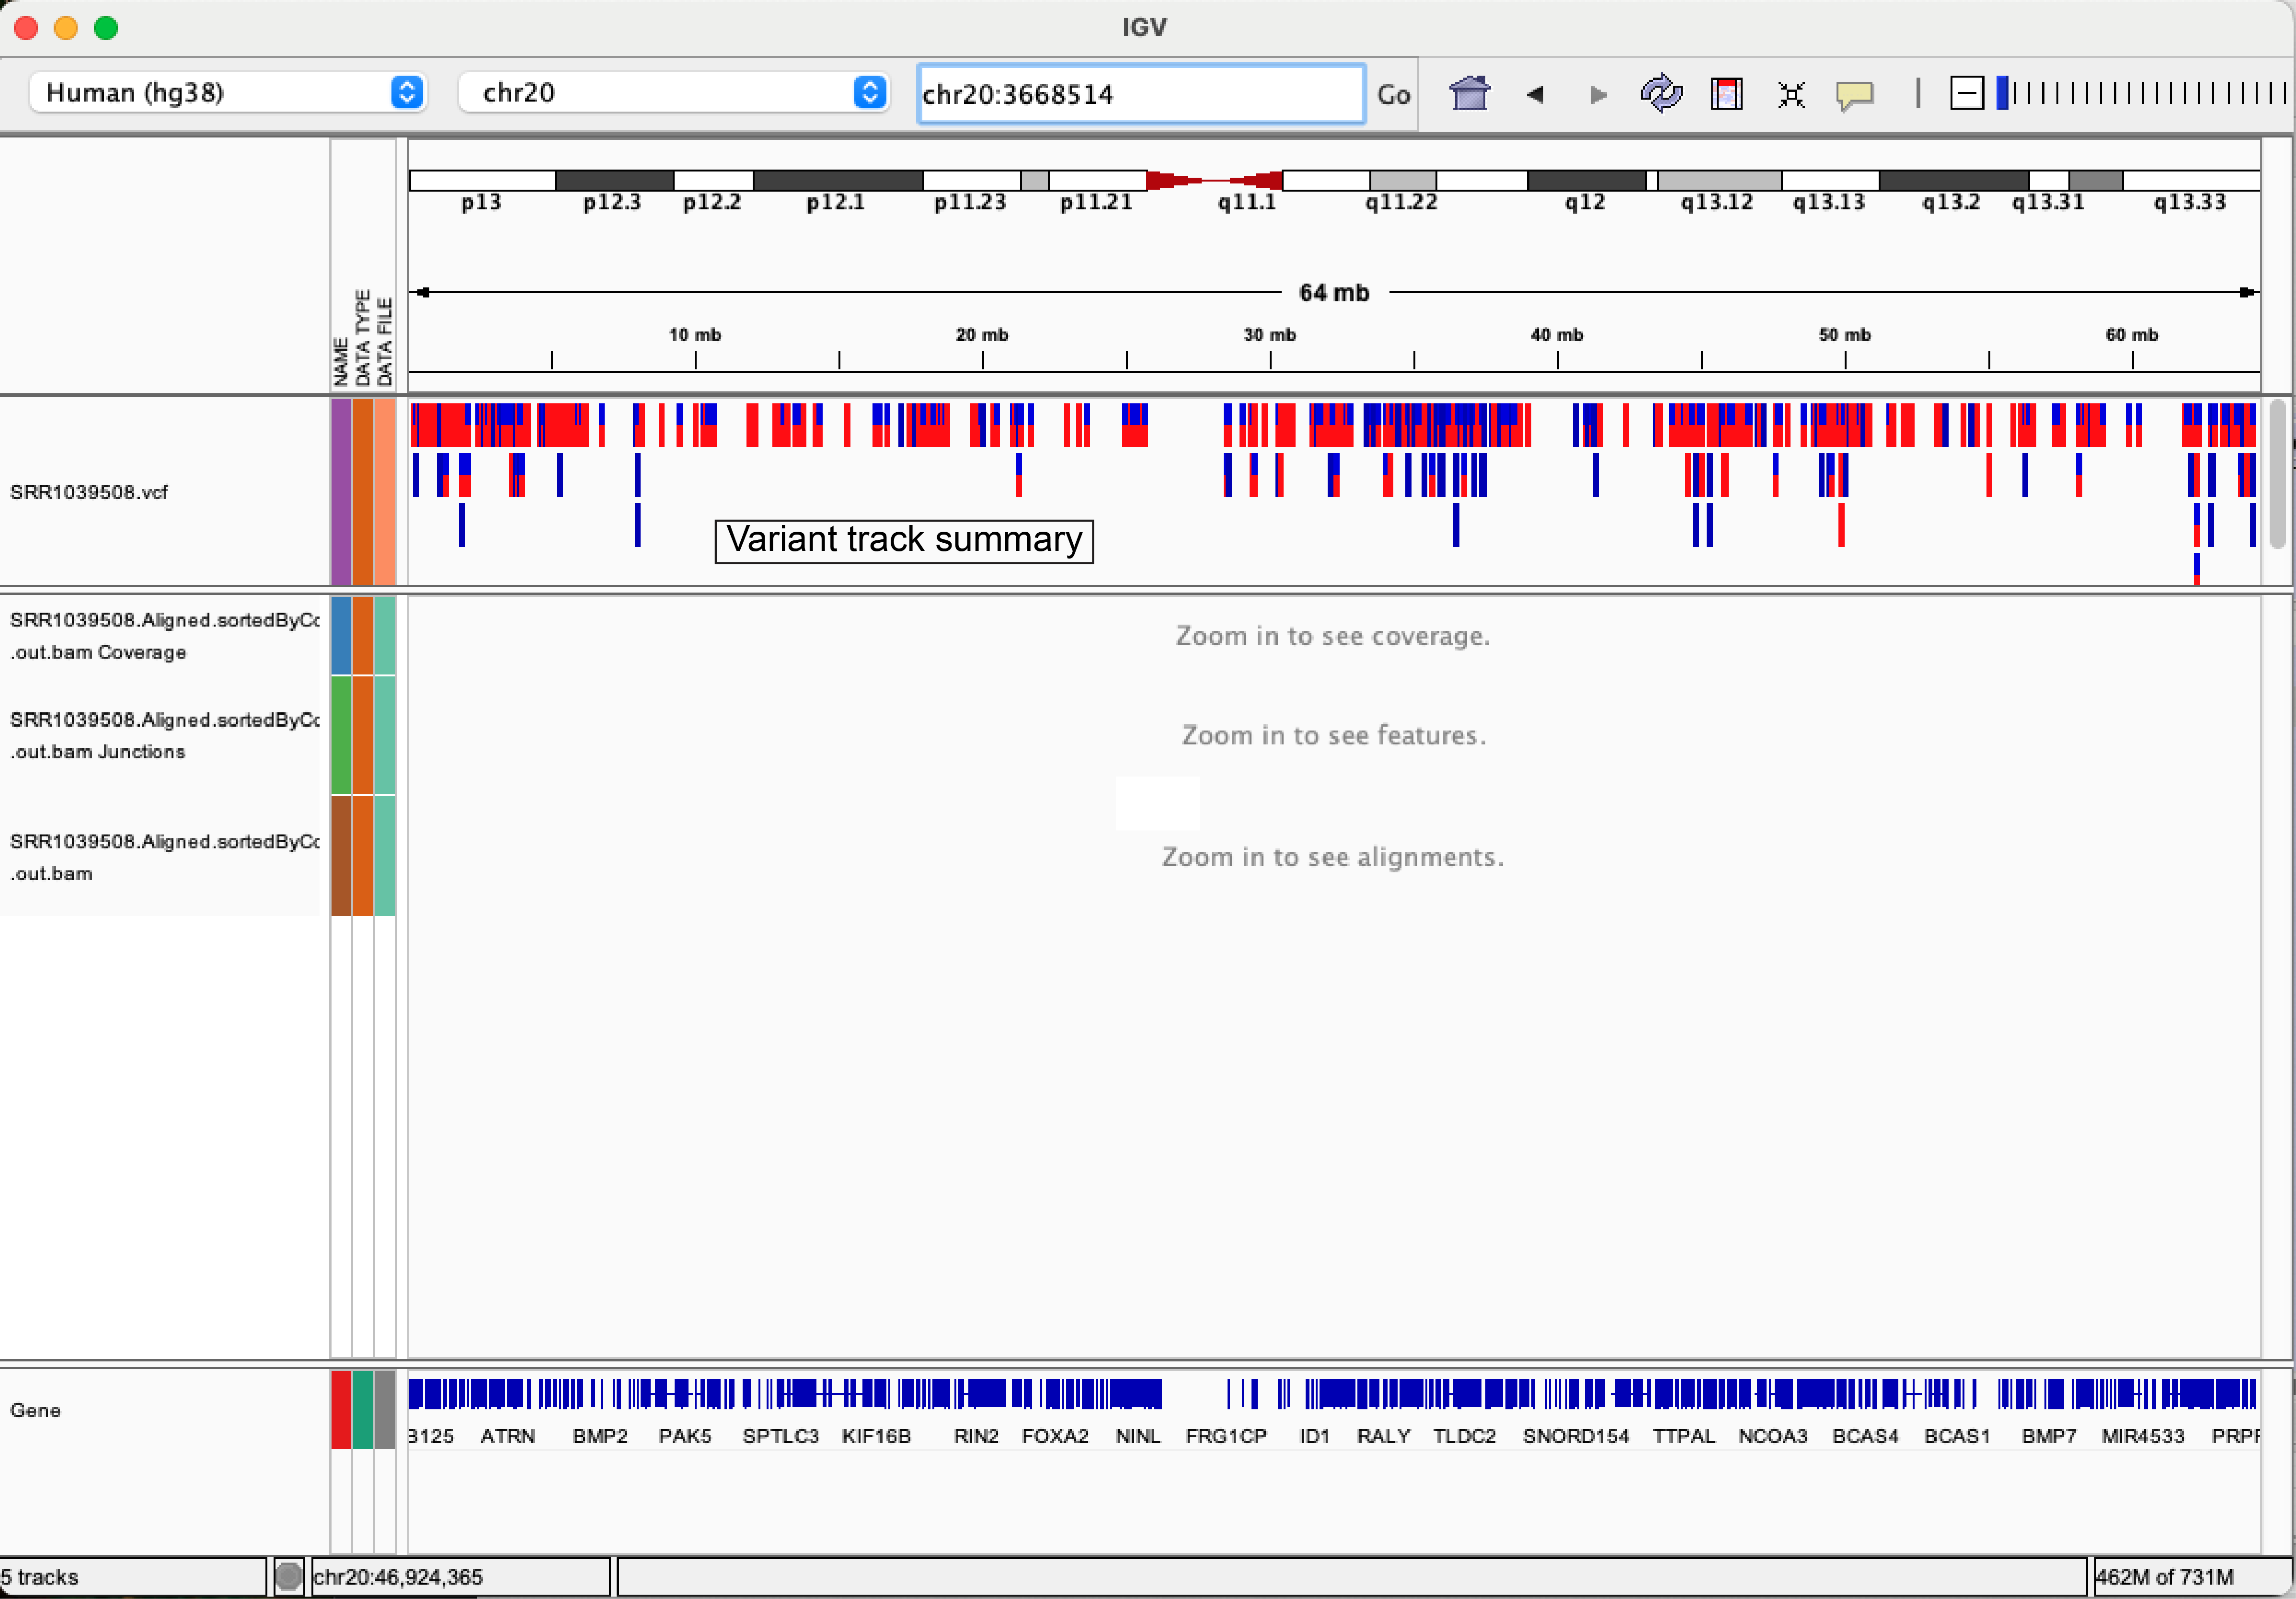Click the Gene track label

pos(36,1410)
